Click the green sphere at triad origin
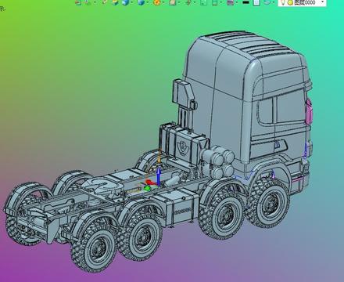This screenshot has width=344, height=282. click(x=147, y=188)
